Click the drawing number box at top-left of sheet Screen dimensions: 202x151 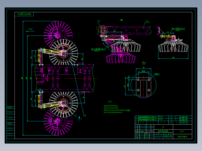(24, 14)
